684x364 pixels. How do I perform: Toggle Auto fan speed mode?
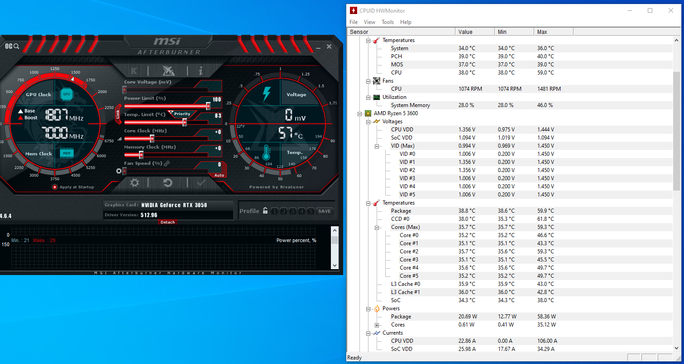219,175
